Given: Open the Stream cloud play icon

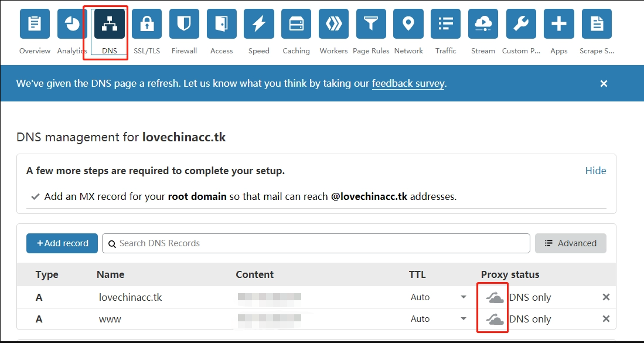Looking at the screenshot, I should coord(483,24).
